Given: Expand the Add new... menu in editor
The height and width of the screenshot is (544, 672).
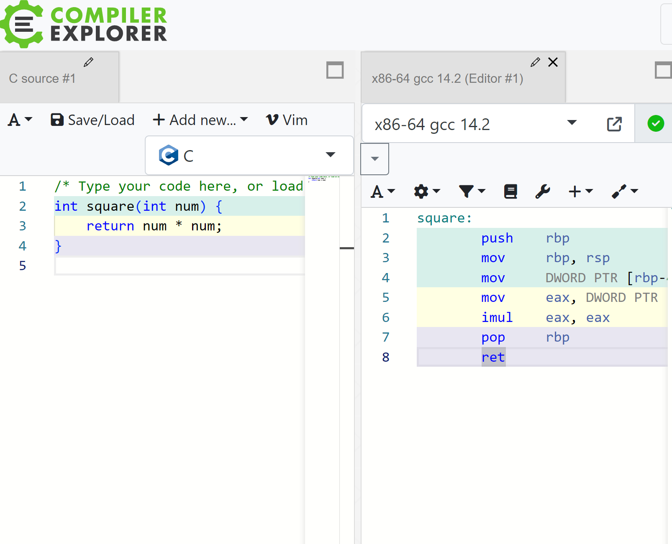Looking at the screenshot, I should [x=200, y=120].
